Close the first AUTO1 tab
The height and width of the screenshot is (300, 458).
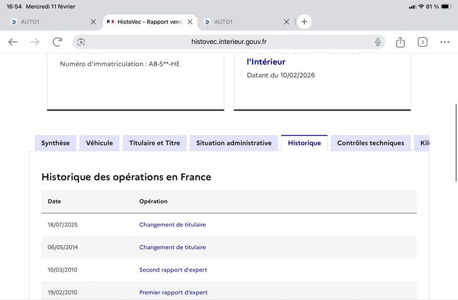(x=93, y=22)
